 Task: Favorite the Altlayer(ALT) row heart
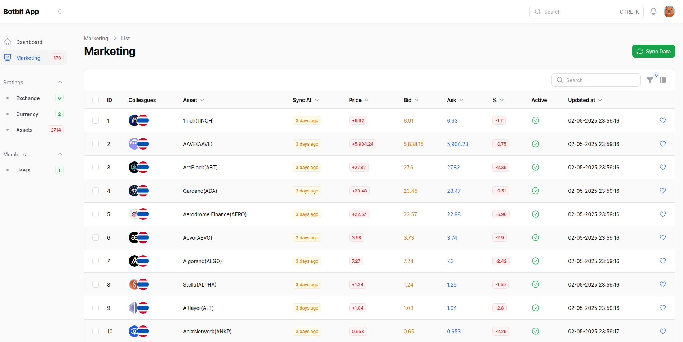663,308
